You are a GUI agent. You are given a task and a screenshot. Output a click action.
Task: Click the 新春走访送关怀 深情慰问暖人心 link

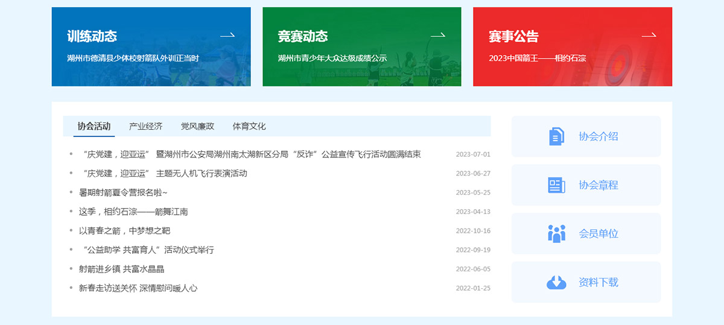[x=138, y=288]
